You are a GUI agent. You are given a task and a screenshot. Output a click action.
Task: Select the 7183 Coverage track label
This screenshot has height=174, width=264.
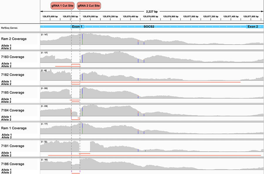(x=13, y=57)
